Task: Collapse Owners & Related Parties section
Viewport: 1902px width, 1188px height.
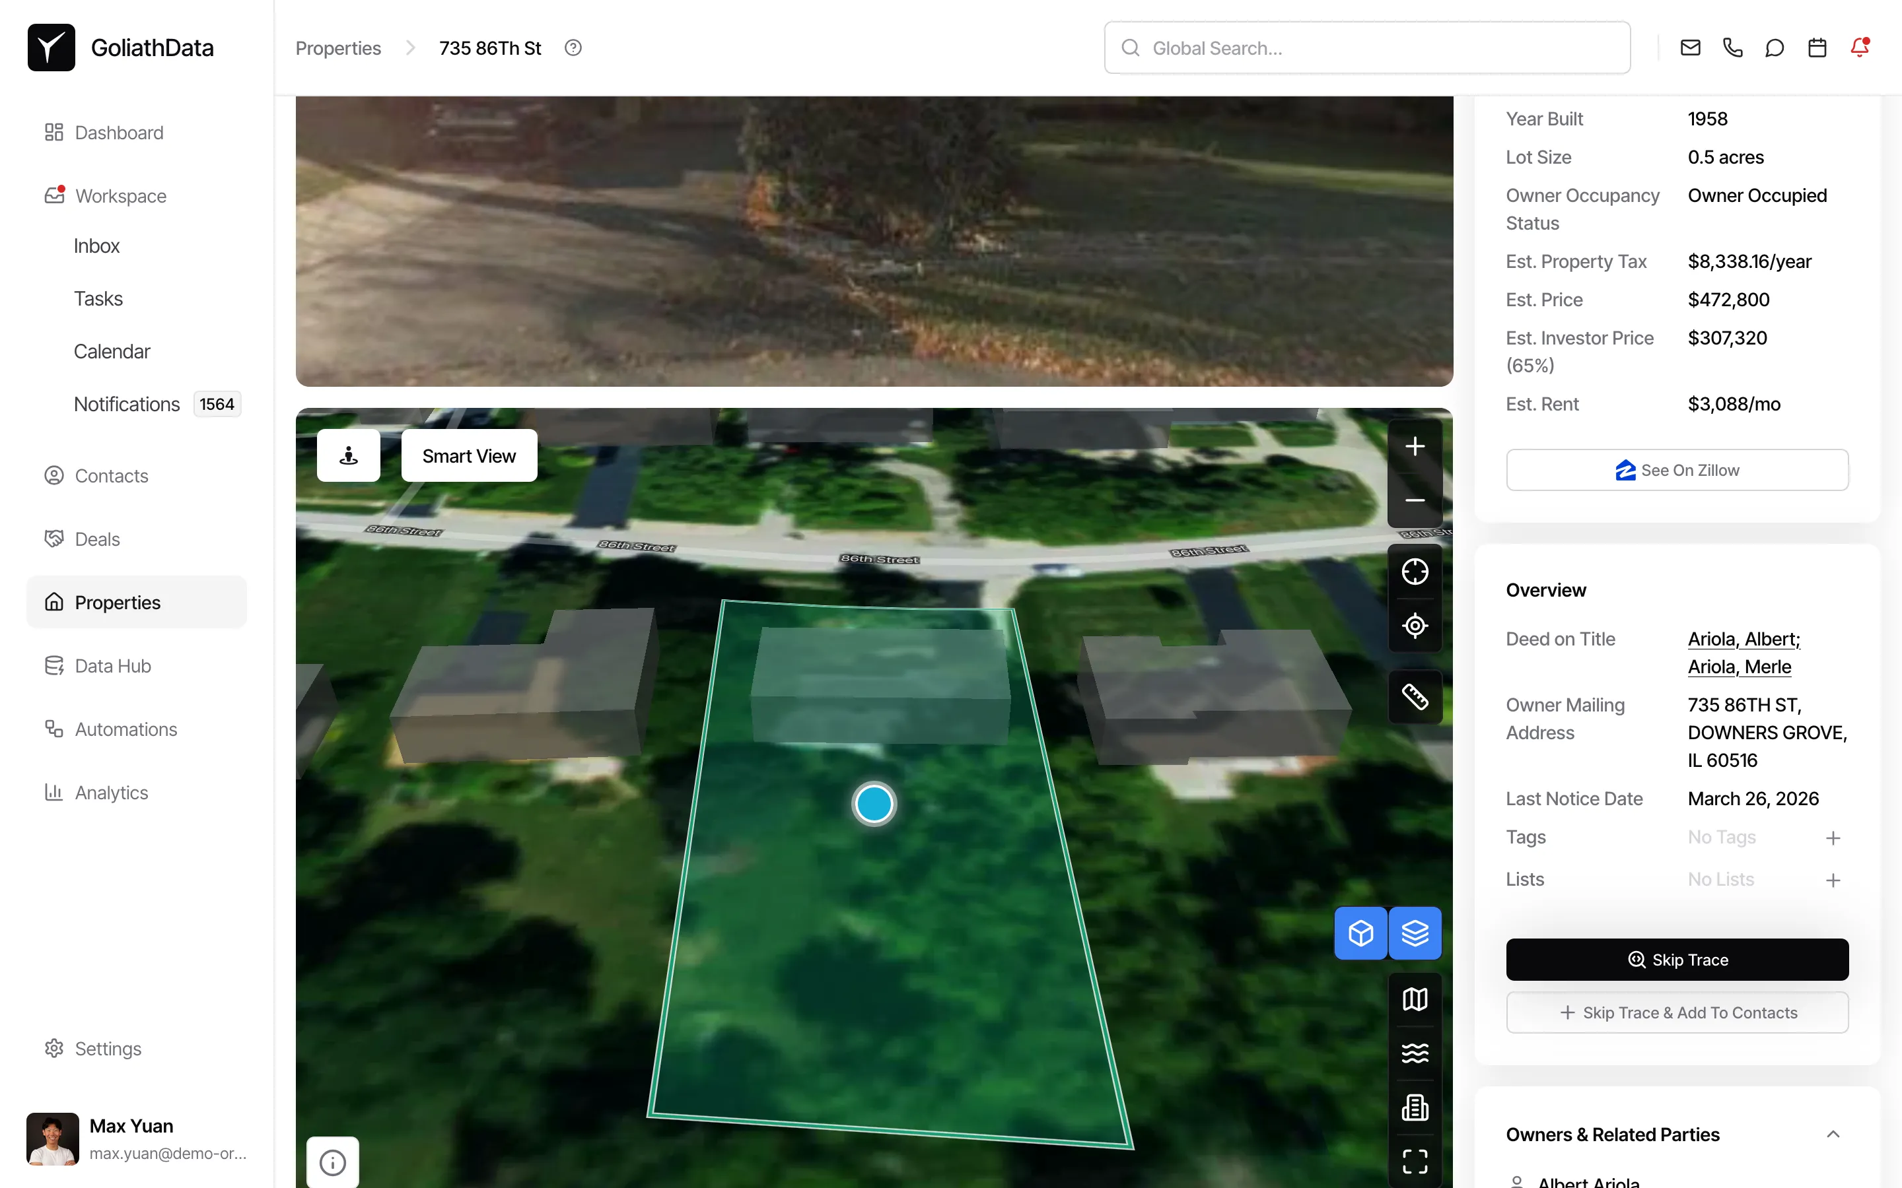Action: (x=1833, y=1134)
